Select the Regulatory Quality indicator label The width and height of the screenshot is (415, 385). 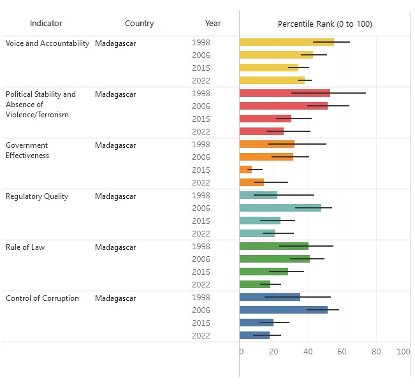pos(37,196)
